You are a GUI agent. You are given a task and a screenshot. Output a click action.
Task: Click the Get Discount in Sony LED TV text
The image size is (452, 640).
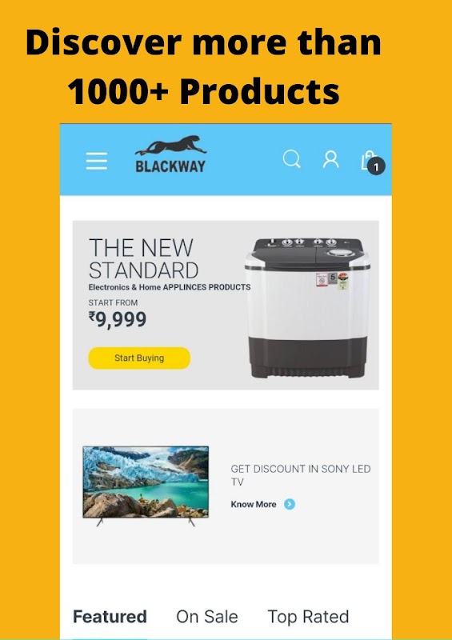click(301, 475)
